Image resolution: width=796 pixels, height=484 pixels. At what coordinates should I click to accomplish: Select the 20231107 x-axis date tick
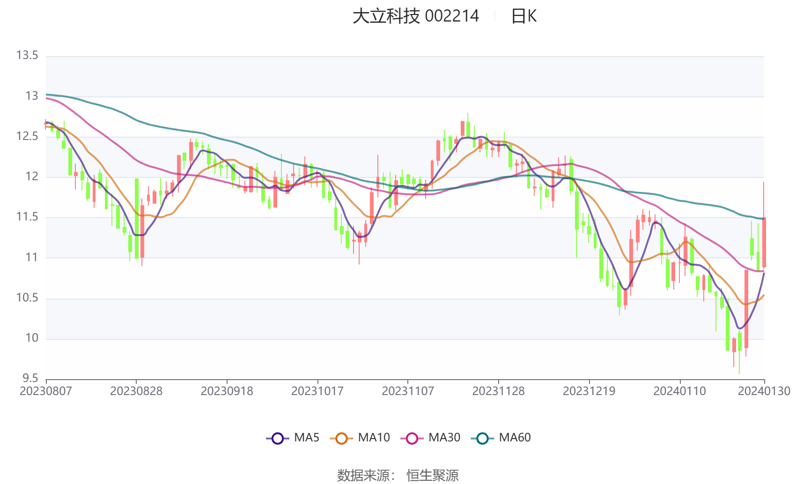[408, 391]
